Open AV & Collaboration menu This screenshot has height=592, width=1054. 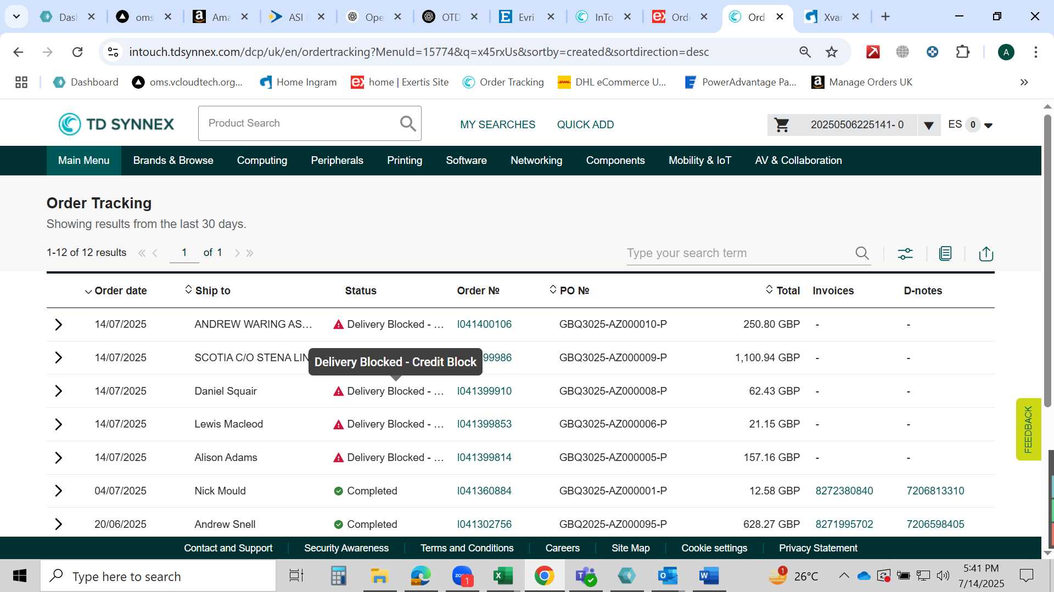pyautogui.click(x=798, y=161)
